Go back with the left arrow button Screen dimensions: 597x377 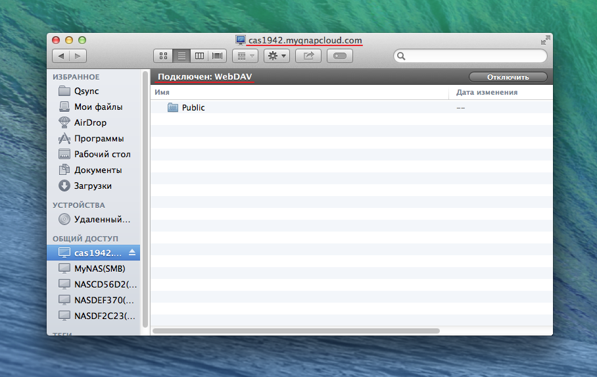(x=60, y=56)
